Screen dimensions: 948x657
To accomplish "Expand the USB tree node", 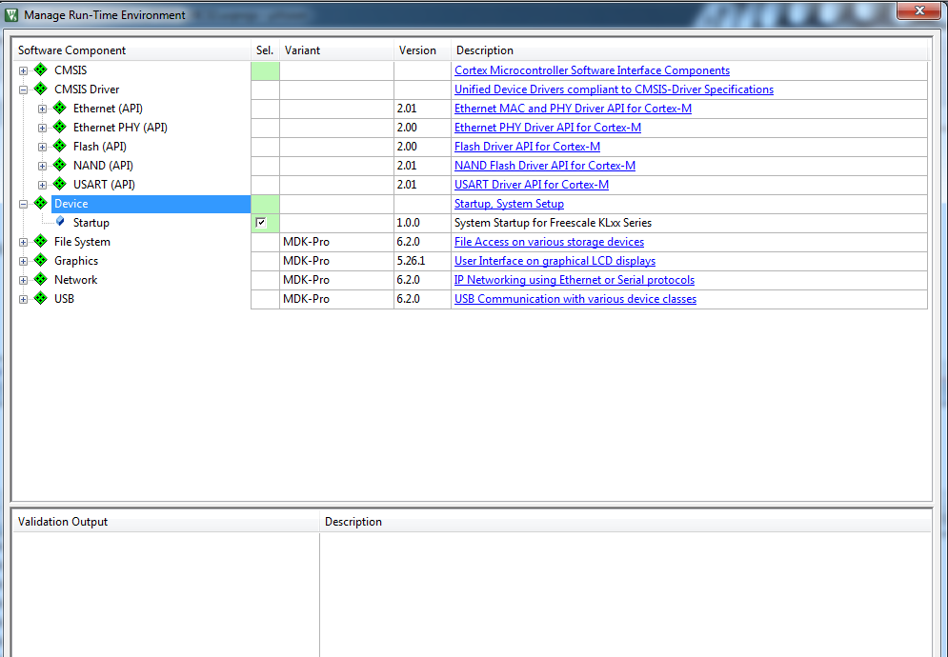I will pos(23,300).
